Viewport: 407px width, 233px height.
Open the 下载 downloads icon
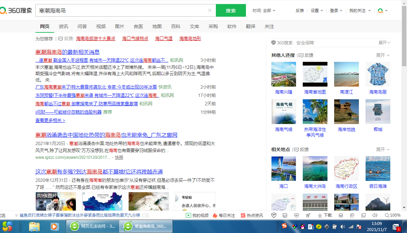click(325, 215)
